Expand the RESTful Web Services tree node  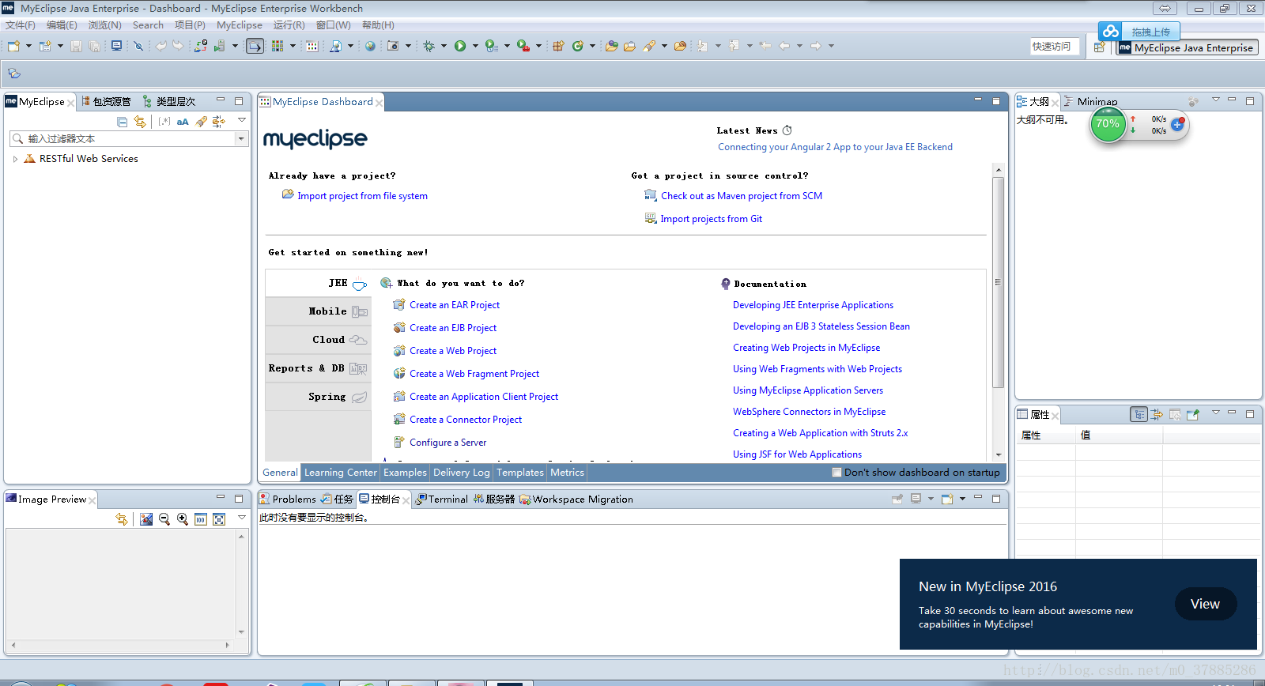point(15,159)
